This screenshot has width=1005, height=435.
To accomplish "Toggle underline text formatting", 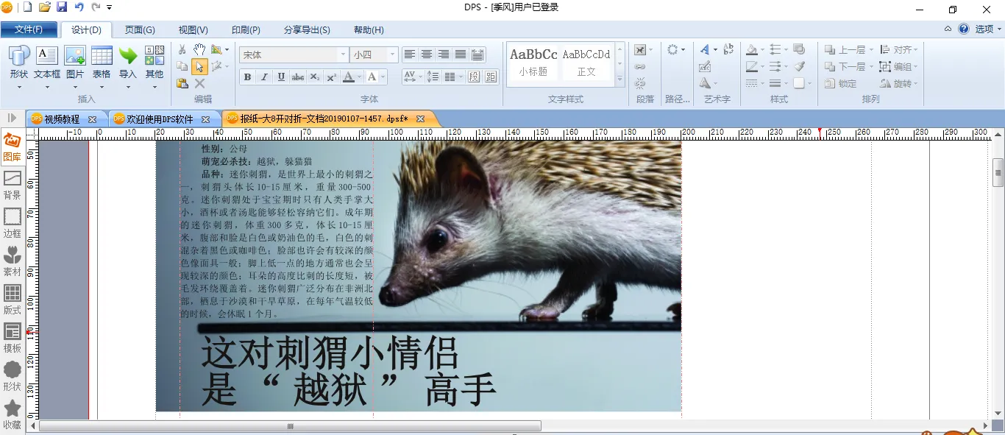I will [281, 77].
